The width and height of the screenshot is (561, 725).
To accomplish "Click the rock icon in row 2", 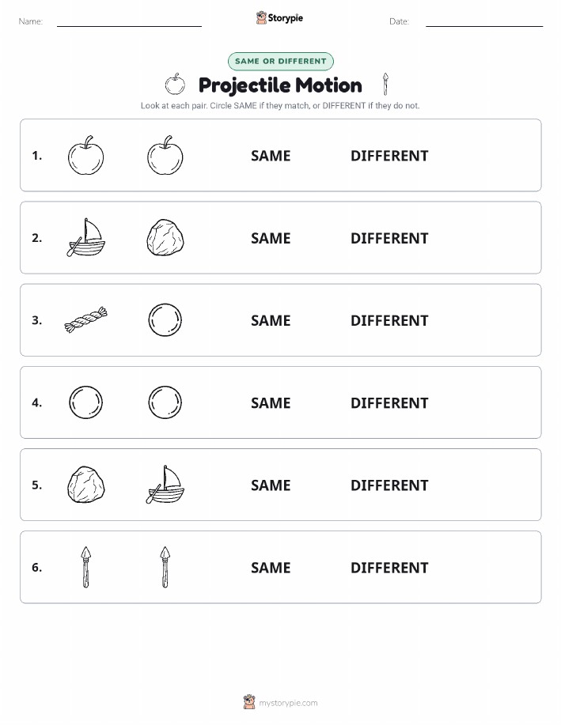I will [x=165, y=238].
